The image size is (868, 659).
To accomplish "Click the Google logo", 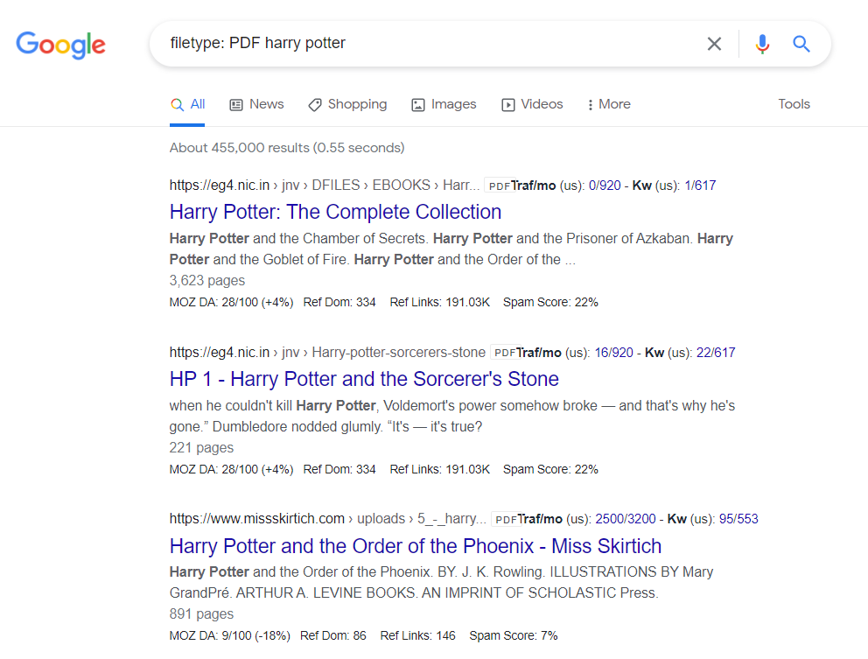I will pos(60,45).
